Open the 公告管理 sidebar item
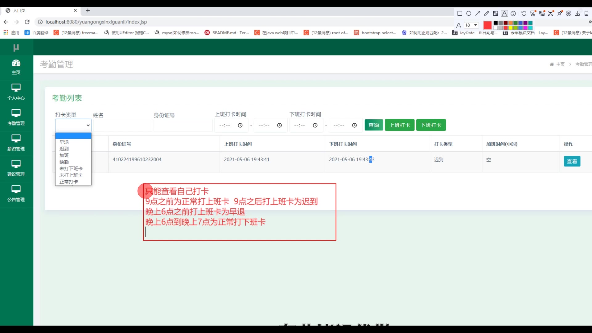The image size is (592, 333). point(16,194)
